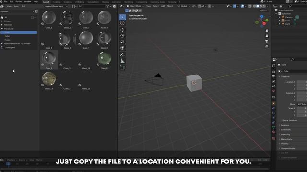Switch perspective/orthographic with grid icon
Screen dimensions: 307x172
coord(267,46)
